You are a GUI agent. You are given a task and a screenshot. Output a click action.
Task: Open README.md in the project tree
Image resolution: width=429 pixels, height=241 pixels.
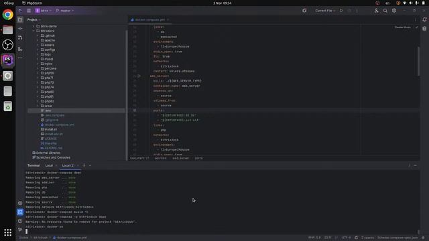click(x=54, y=148)
